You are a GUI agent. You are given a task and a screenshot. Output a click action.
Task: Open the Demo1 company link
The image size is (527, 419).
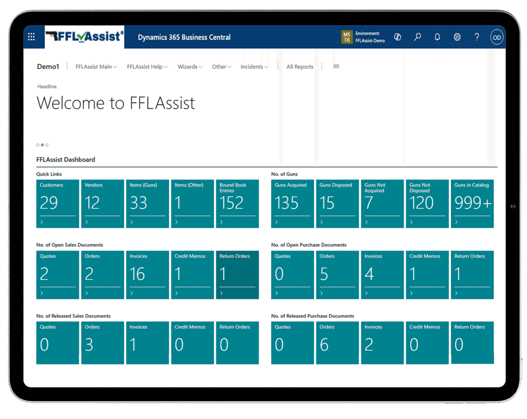click(48, 66)
